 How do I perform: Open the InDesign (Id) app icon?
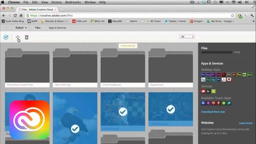coord(219,75)
